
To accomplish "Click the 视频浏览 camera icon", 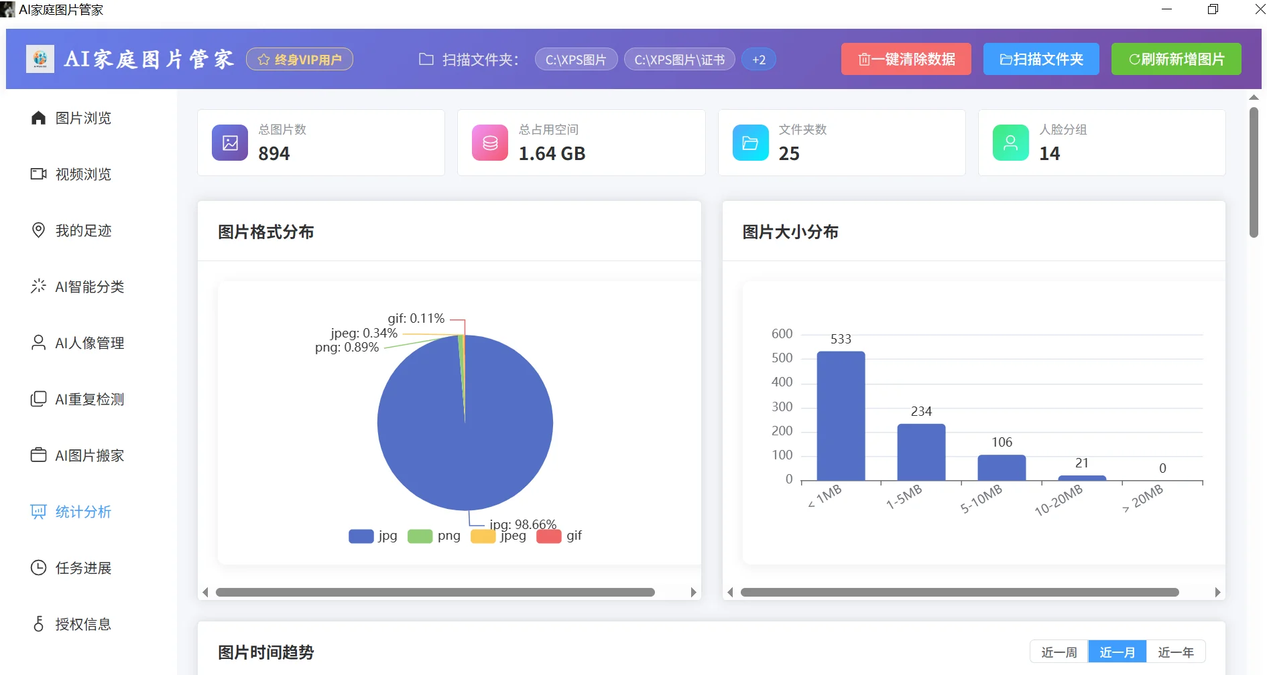I will 38,174.
